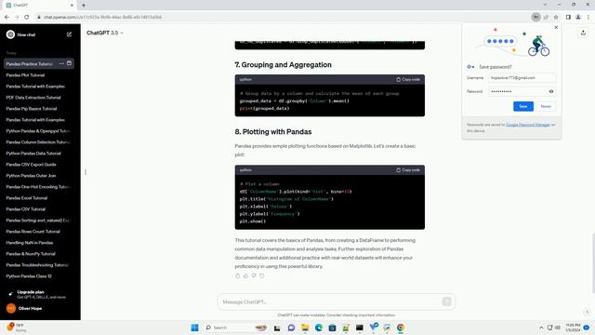The image size is (595, 335).
Task: Show hidden system tray icons chevron
Action: point(541,328)
